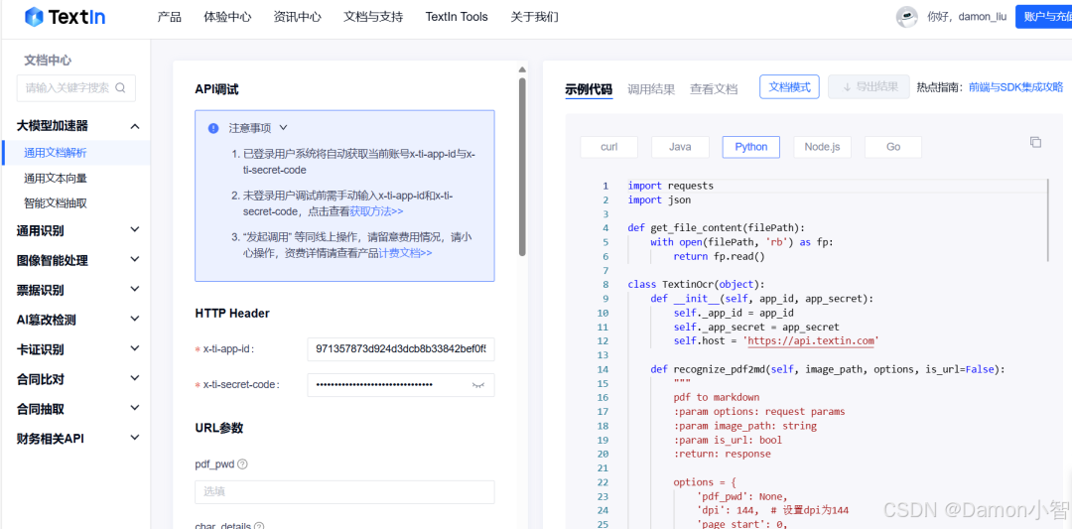The image size is (1072, 529).
Task: Open the 体验中心 menu
Action: coord(227,17)
